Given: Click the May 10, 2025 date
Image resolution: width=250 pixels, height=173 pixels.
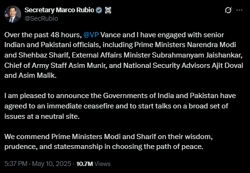Looking at the screenshot, I should point(52,164).
